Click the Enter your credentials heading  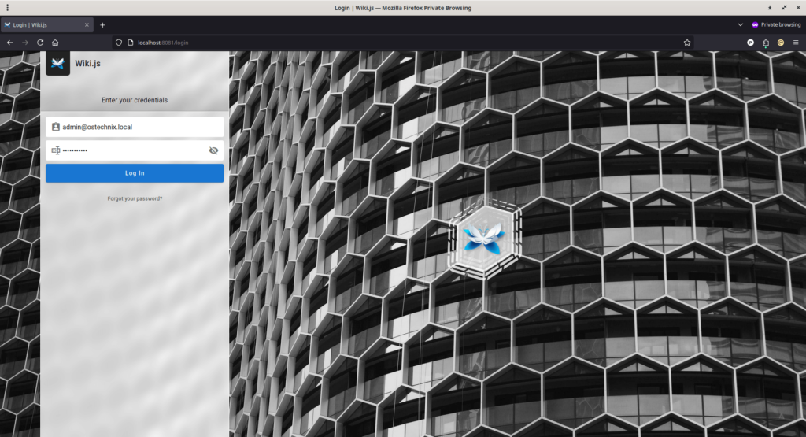pos(134,100)
